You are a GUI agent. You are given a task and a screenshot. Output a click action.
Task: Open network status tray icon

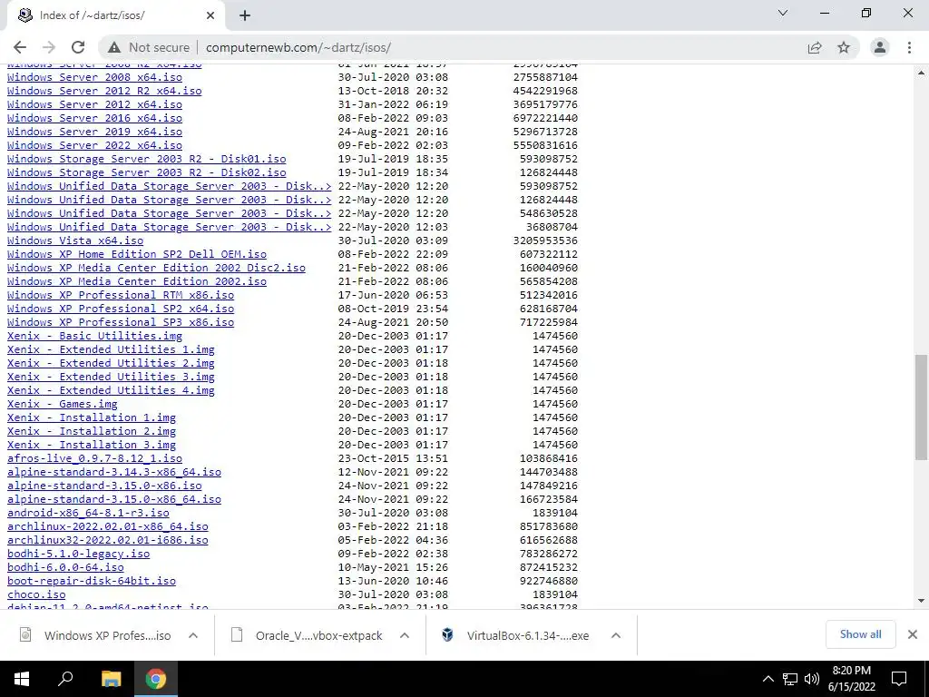790,679
